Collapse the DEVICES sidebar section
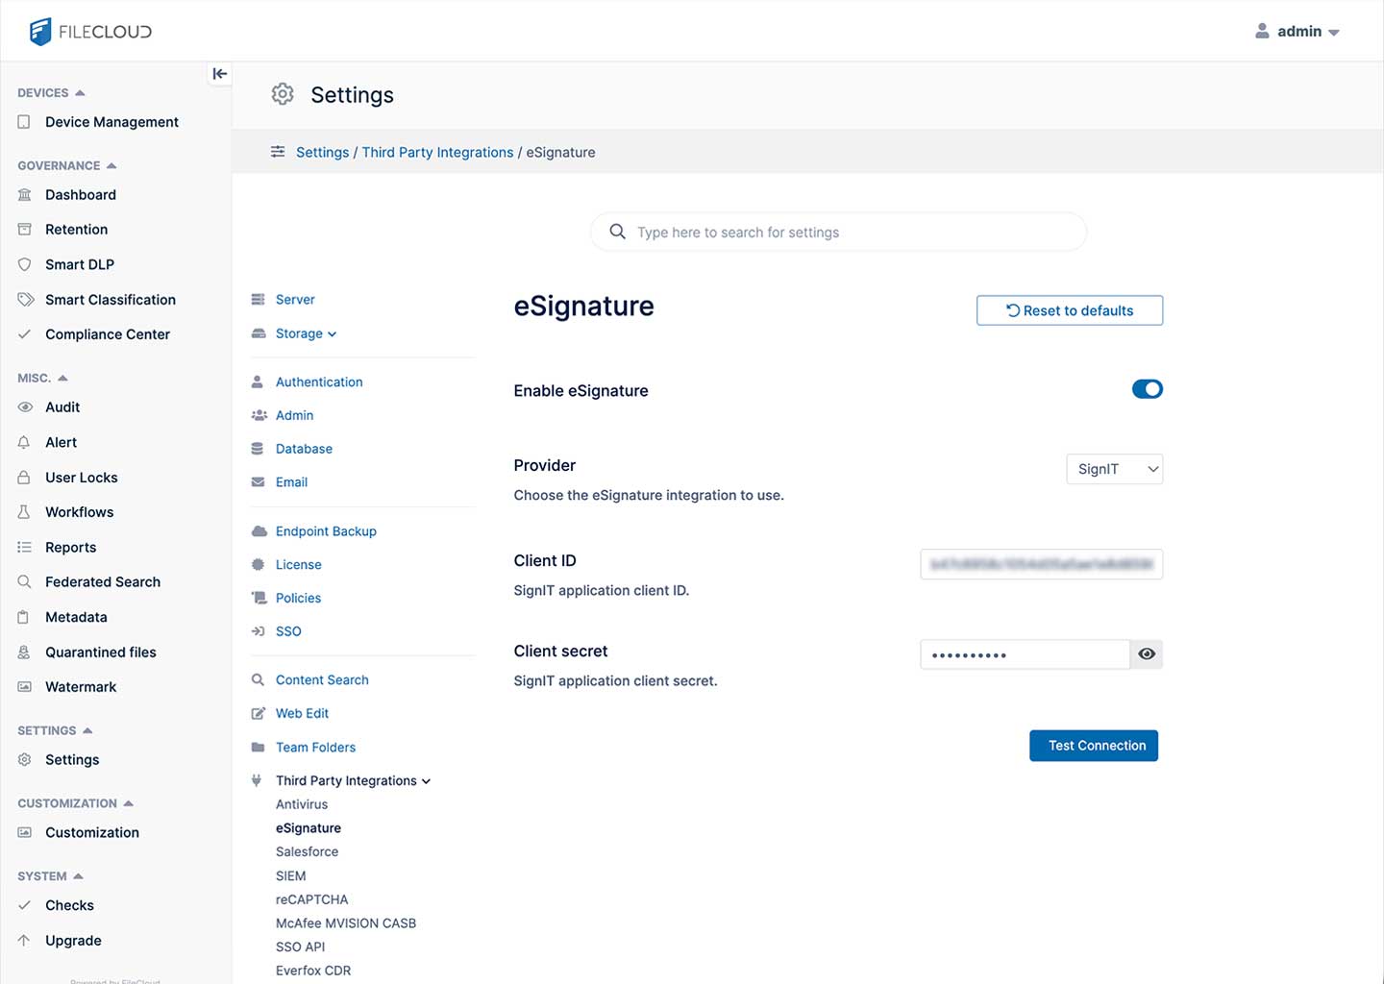 point(80,93)
